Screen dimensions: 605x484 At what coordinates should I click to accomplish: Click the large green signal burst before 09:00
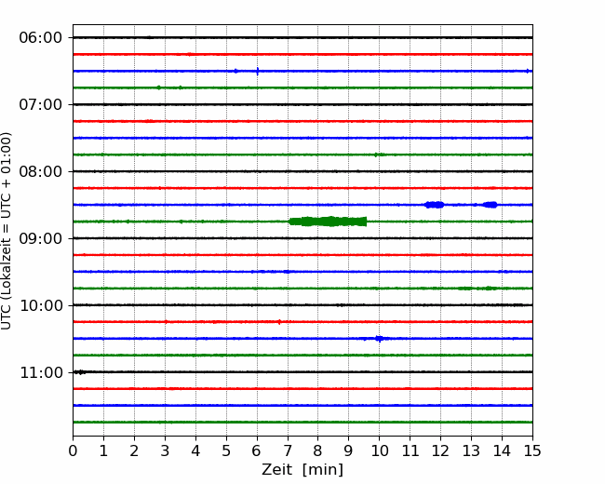[x=328, y=222]
